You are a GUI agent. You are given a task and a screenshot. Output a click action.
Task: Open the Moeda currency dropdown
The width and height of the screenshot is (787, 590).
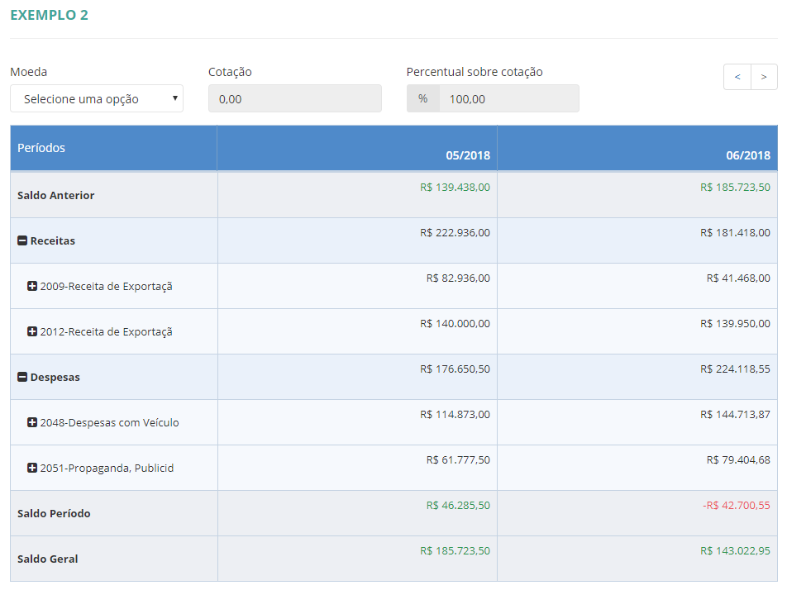[x=97, y=98]
